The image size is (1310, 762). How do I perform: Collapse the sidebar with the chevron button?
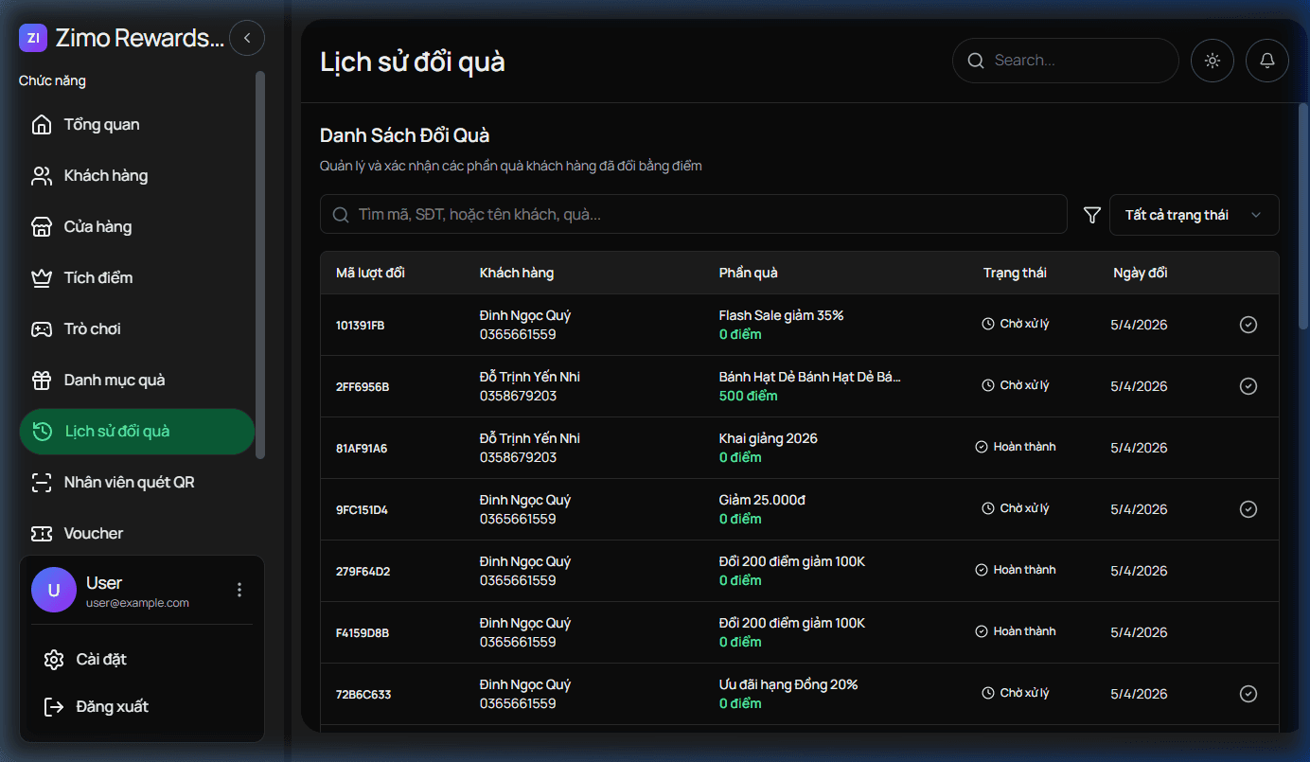(247, 38)
